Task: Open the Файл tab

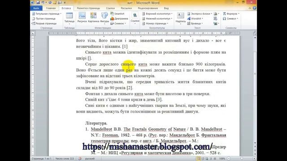Action: point(36,8)
